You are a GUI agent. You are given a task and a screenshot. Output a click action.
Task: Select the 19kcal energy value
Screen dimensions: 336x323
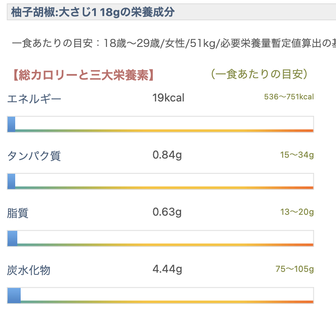click(168, 98)
